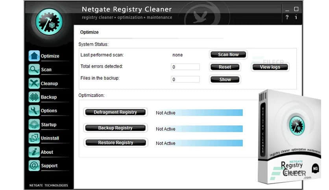This screenshot has width=329, height=190.
Task: Click Restore Registry button
Action: (116, 142)
